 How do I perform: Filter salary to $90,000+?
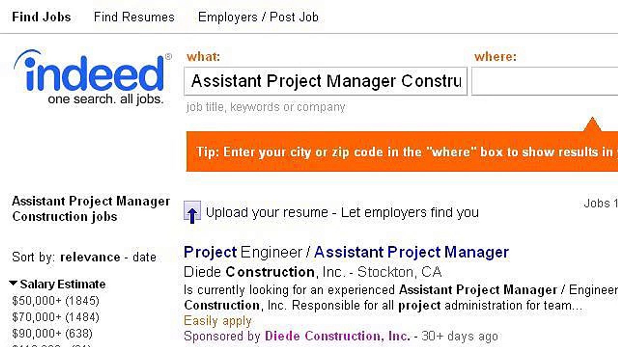click(52, 334)
